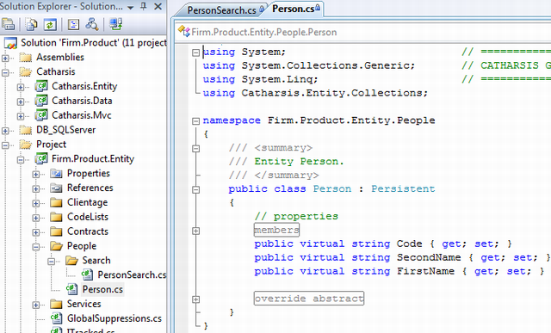
Task: Click the class icon beside Firm.Product.Entity.People.Person
Action: tap(183, 32)
